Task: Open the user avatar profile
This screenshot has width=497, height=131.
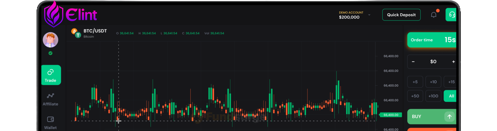Action: [51, 40]
